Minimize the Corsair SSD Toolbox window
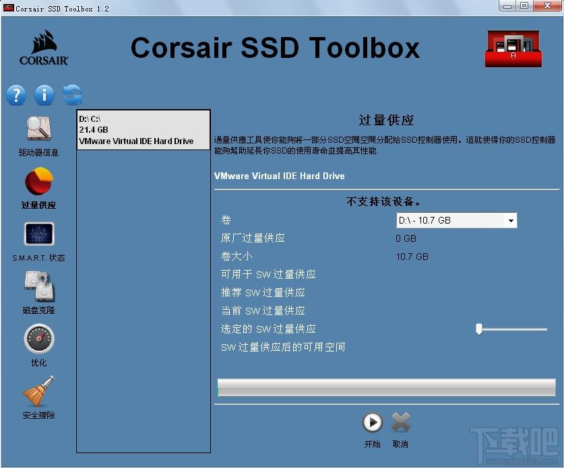The height and width of the screenshot is (468, 564). coord(507,6)
